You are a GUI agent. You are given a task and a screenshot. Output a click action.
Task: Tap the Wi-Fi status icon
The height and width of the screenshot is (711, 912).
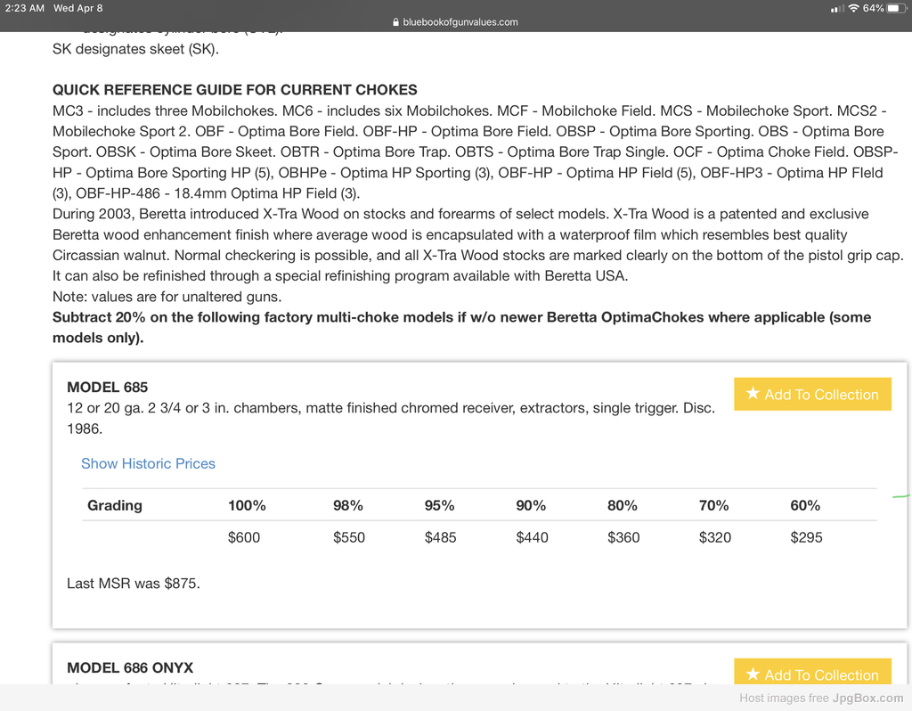(853, 8)
